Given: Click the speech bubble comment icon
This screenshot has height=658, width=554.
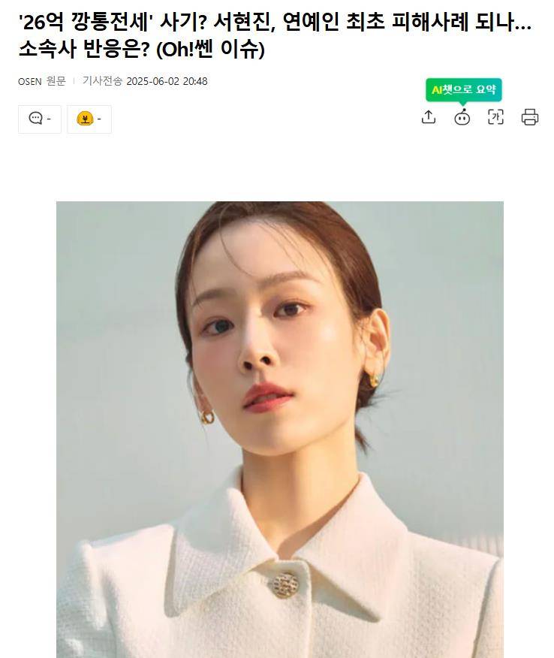Looking at the screenshot, I should click(x=35, y=119).
